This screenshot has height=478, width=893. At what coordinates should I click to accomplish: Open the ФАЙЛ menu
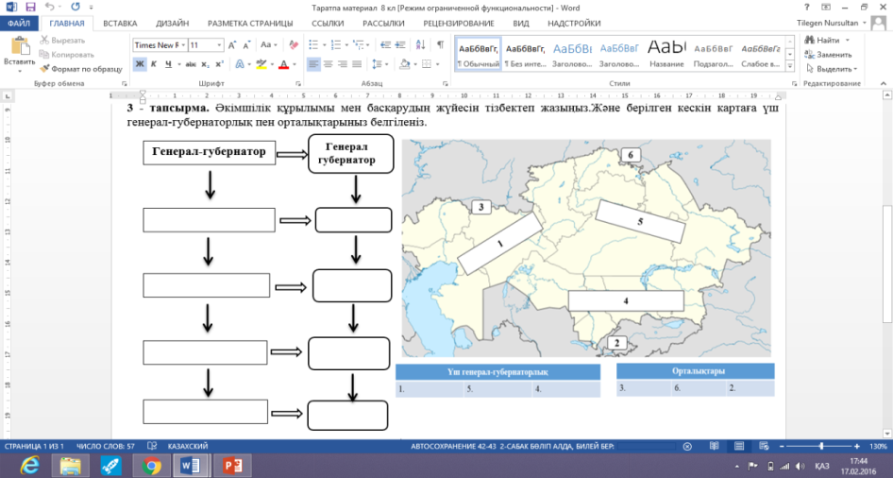[20, 24]
